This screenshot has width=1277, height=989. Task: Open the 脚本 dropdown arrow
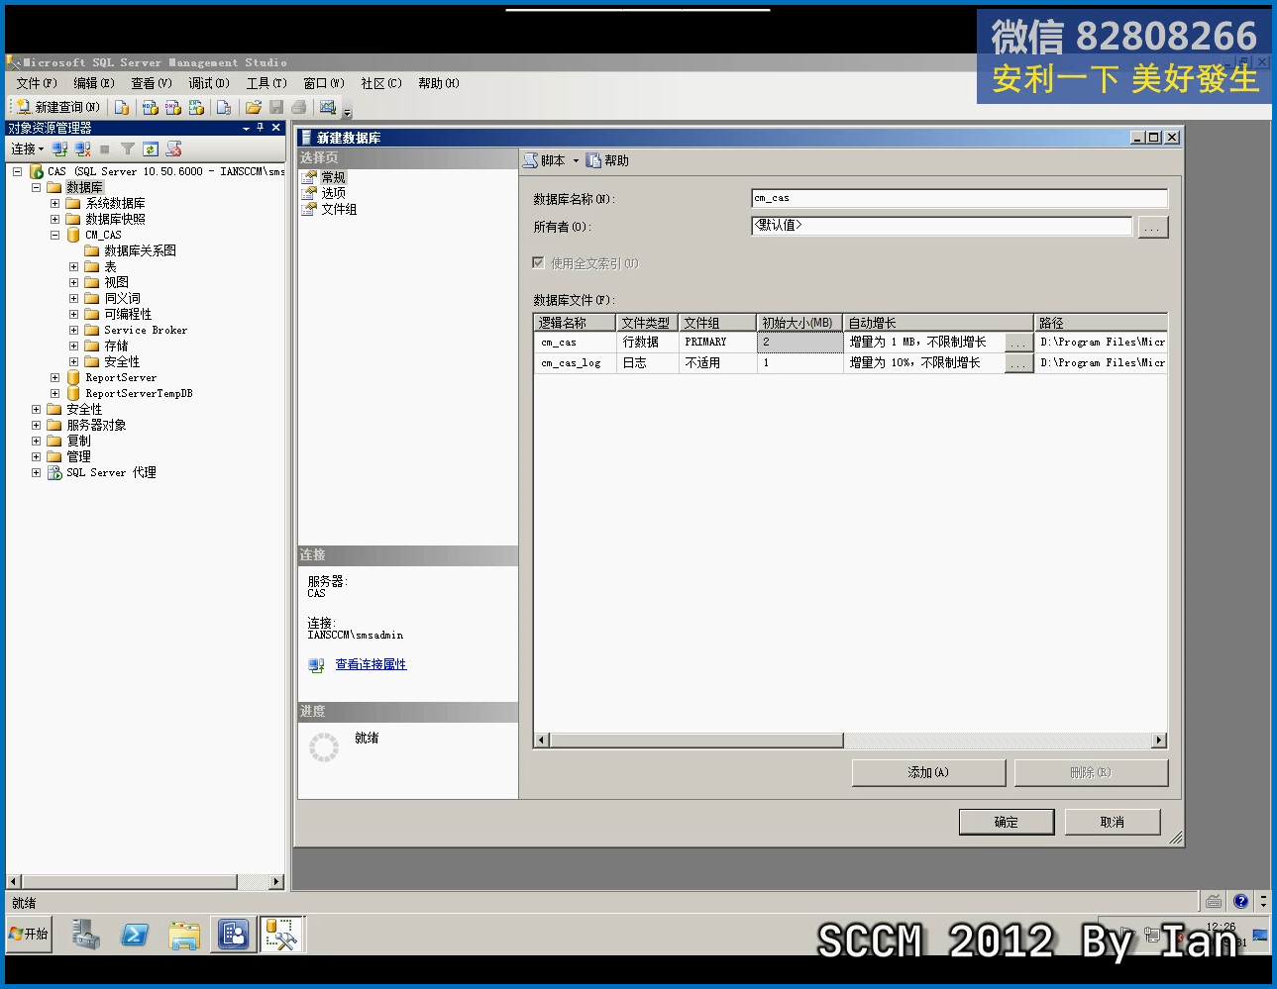pyautogui.click(x=576, y=160)
